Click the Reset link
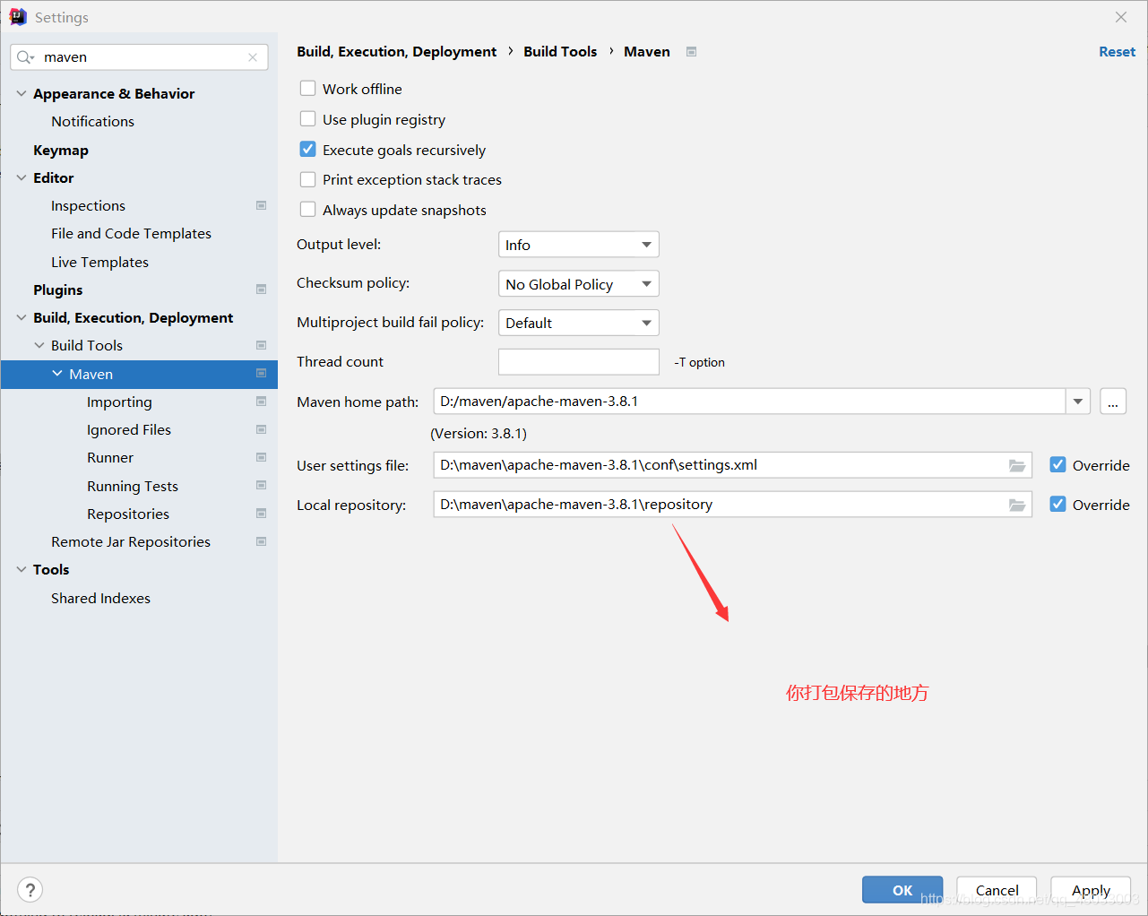 coord(1117,52)
